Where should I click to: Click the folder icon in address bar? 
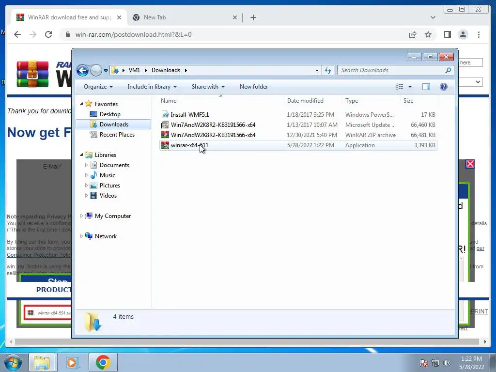pyautogui.click(x=115, y=70)
